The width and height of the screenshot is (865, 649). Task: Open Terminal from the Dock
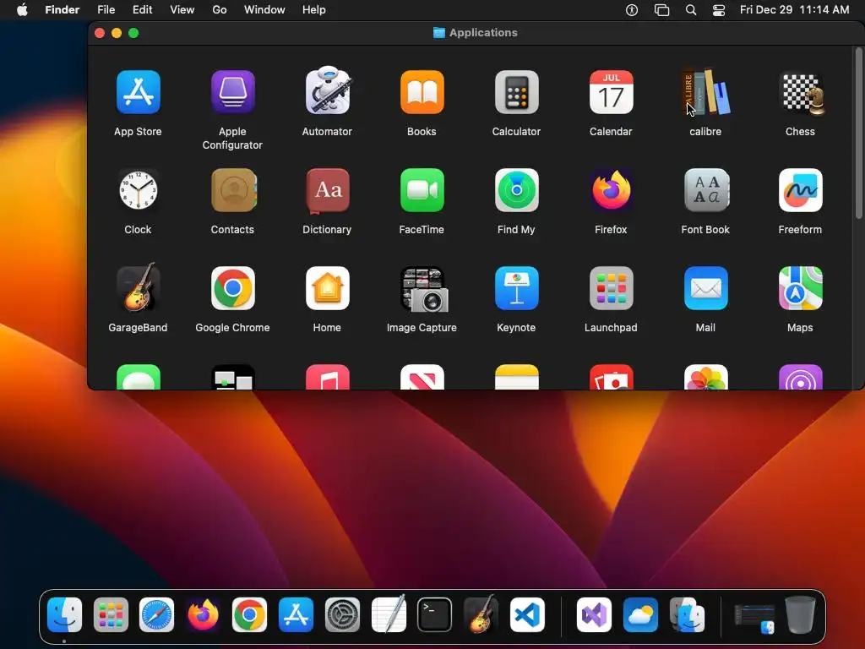click(x=435, y=614)
